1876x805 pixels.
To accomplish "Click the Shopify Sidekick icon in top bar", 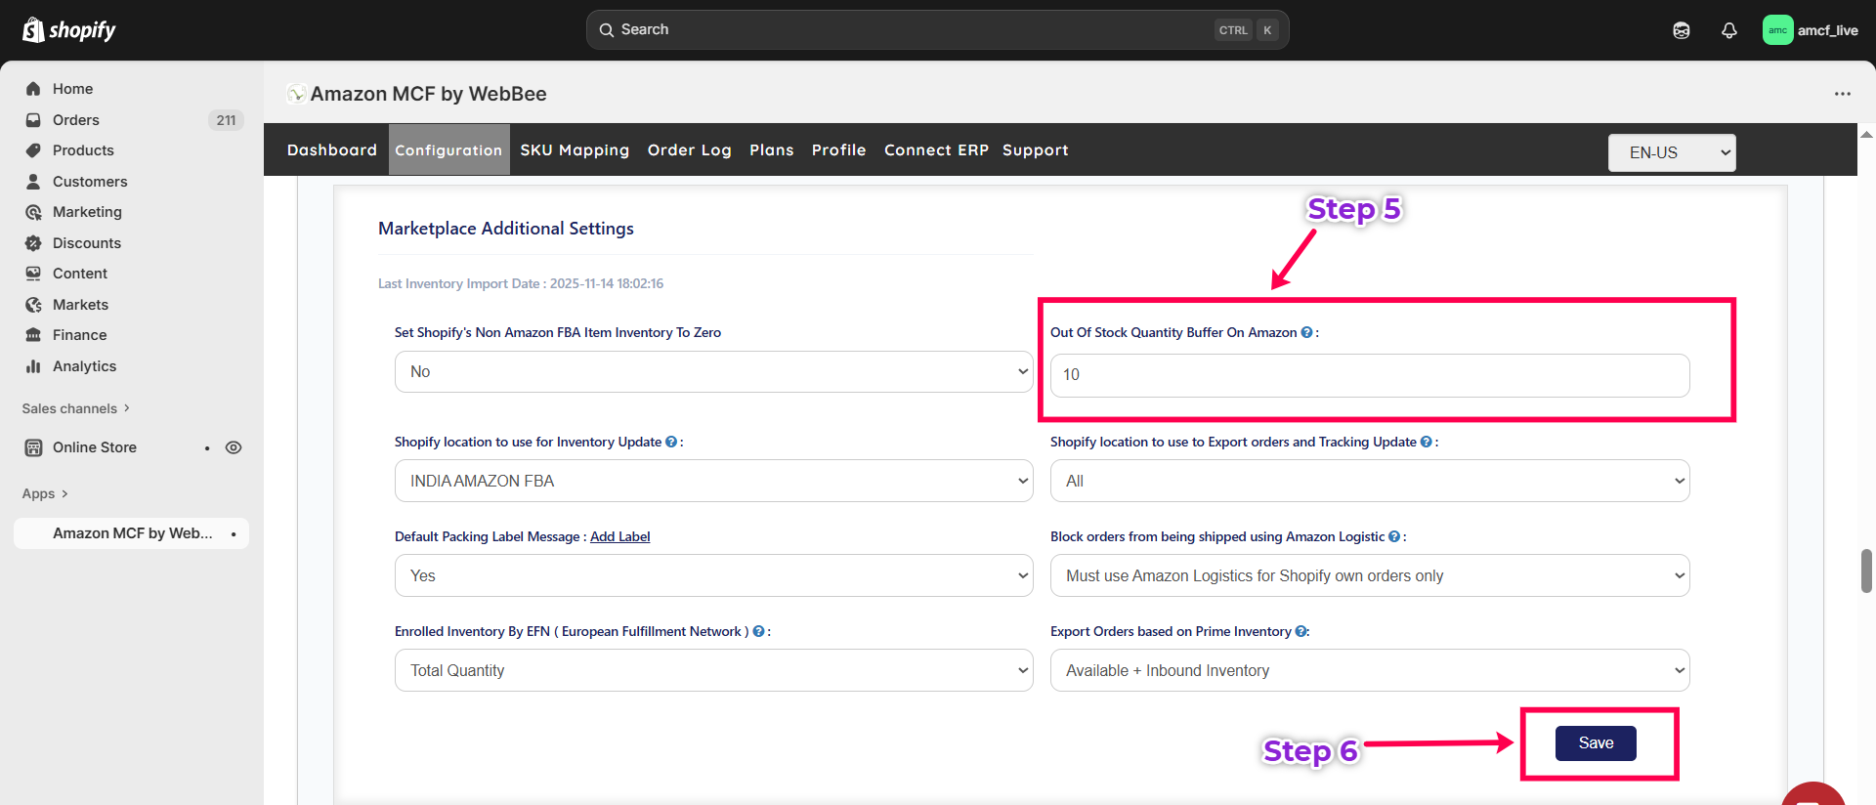I will coord(1681,30).
